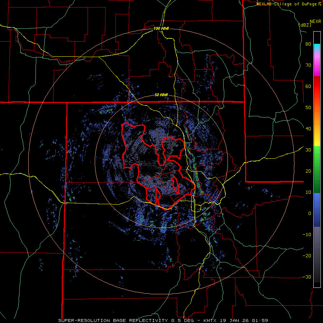Click the 70 value on the dBZ scale
This screenshot has height=323, width=323.
[308, 65]
